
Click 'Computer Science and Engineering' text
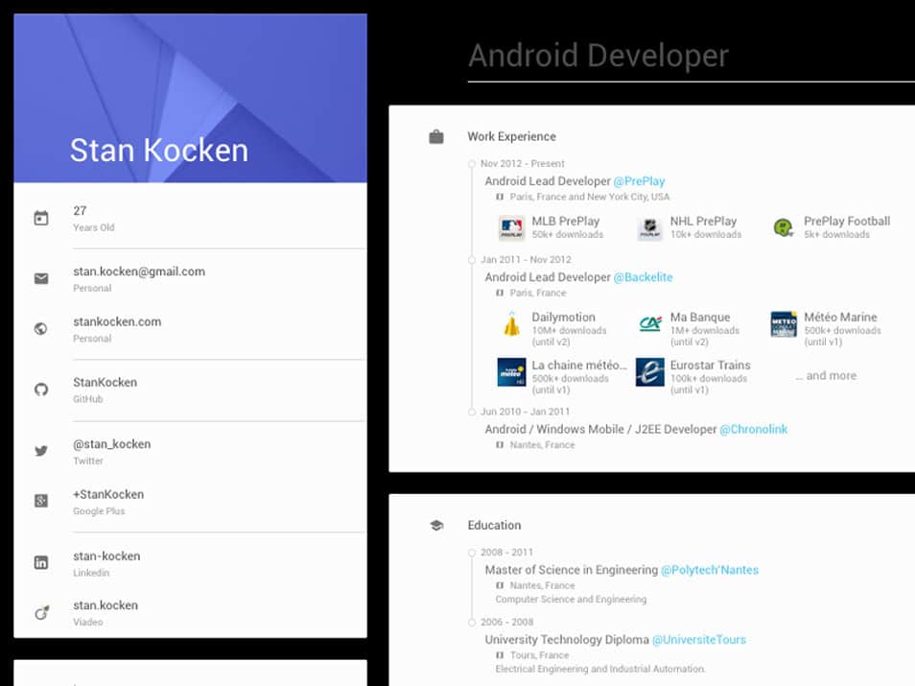pos(571,599)
